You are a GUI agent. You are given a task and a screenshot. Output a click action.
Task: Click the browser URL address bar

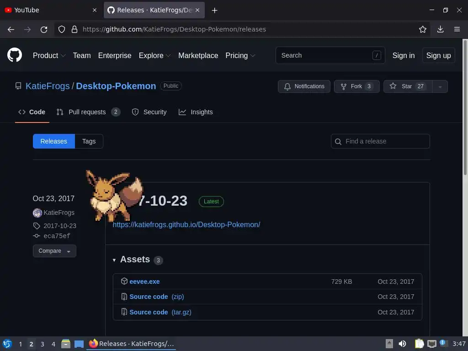(x=242, y=29)
